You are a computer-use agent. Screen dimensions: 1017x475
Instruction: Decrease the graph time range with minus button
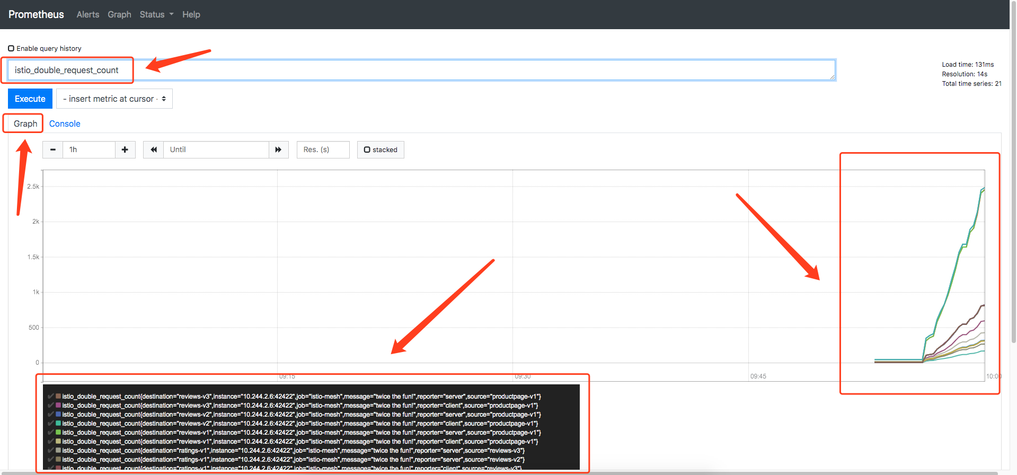(53, 149)
